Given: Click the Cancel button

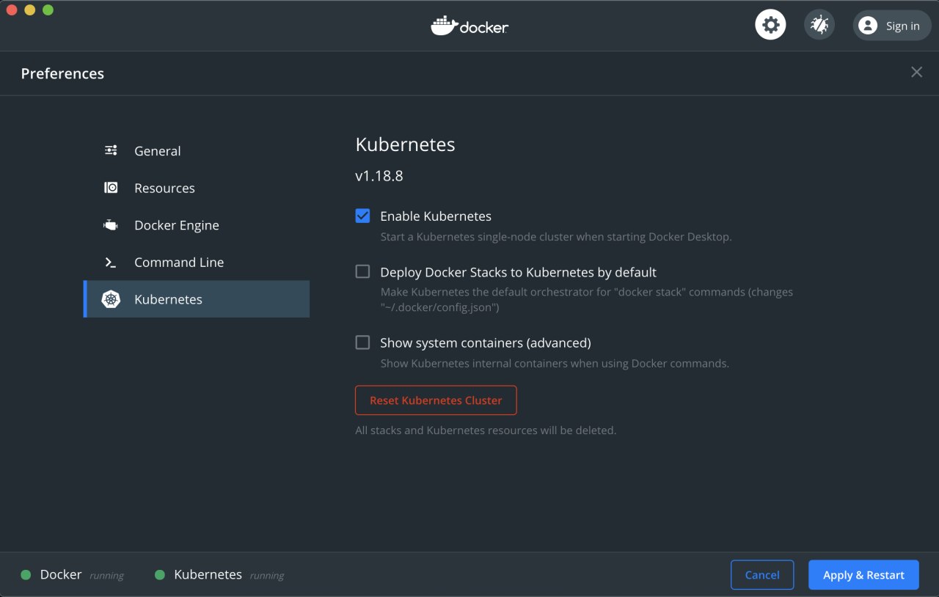Looking at the screenshot, I should pos(762,575).
